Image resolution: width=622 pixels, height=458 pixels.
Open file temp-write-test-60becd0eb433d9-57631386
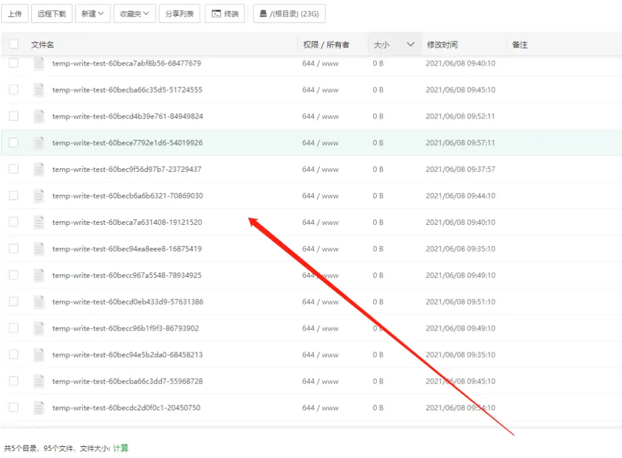click(x=128, y=302)
